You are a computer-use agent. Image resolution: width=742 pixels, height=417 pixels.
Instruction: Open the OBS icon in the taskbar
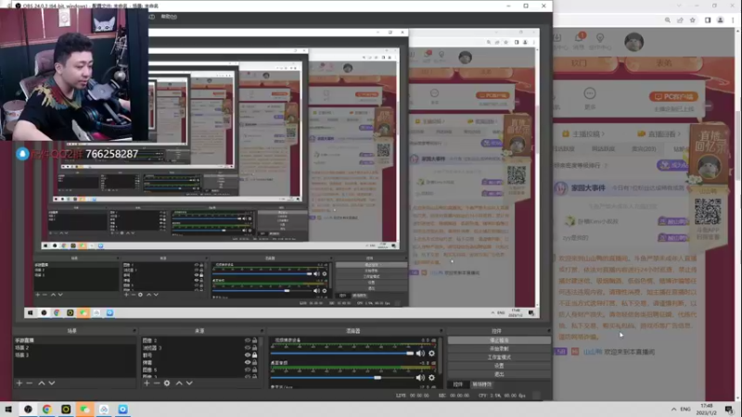tap(28, 409)
